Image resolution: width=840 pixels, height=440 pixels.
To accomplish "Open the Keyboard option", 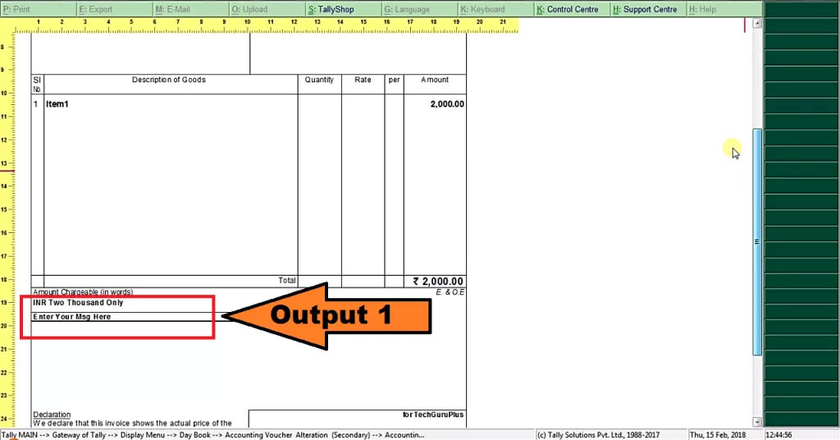I will 483,9.
